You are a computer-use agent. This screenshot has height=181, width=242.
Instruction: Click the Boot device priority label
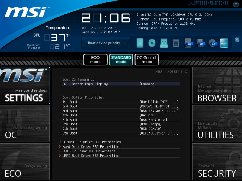coord(104,43)
